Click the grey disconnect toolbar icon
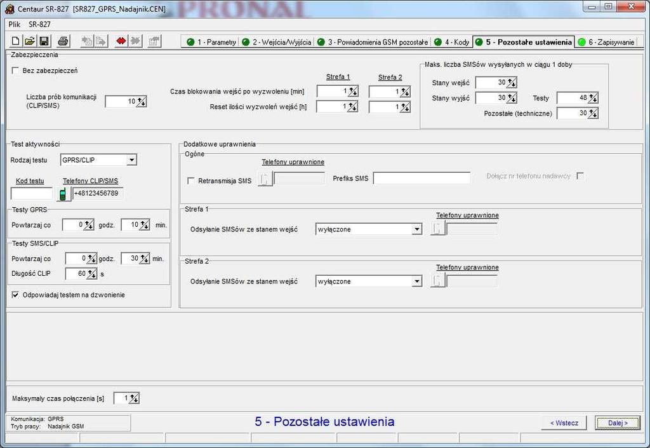 (x=135, y=41)
